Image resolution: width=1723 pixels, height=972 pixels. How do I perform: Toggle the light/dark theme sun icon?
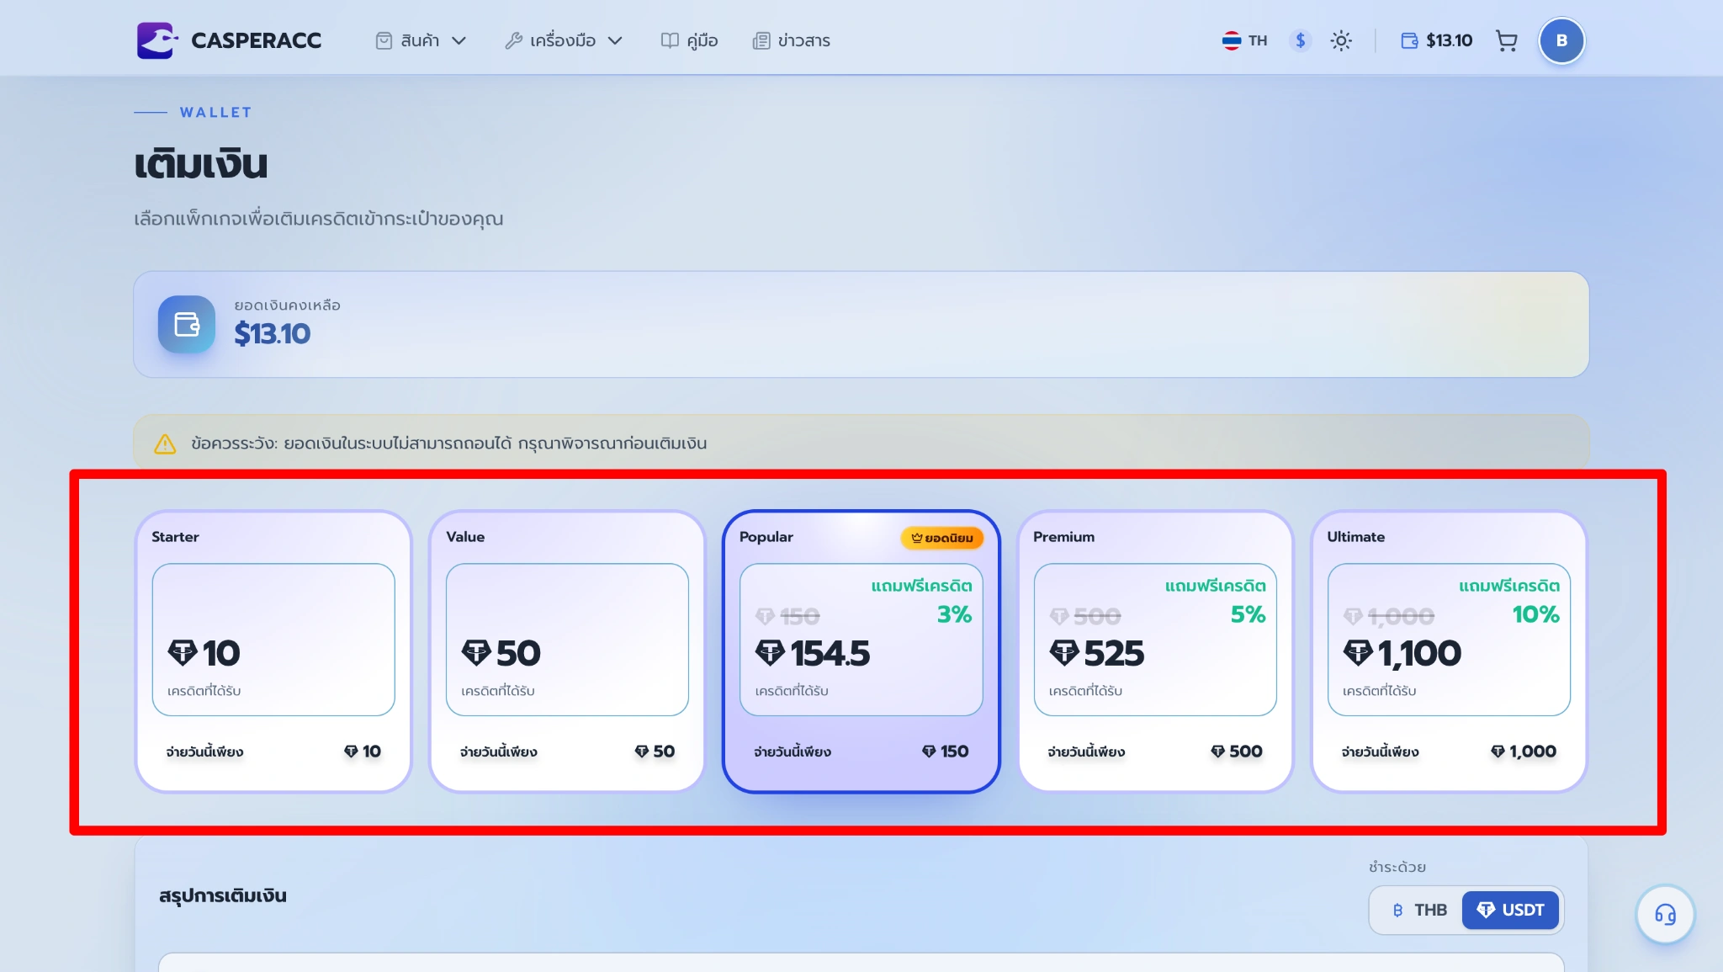pos(1341,40)
